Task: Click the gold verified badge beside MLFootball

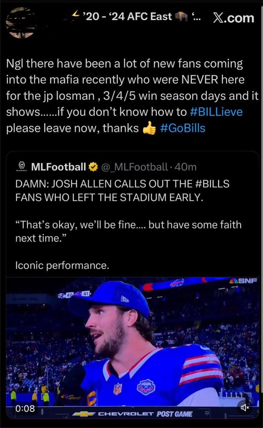Action: click(x=93, y=166)
